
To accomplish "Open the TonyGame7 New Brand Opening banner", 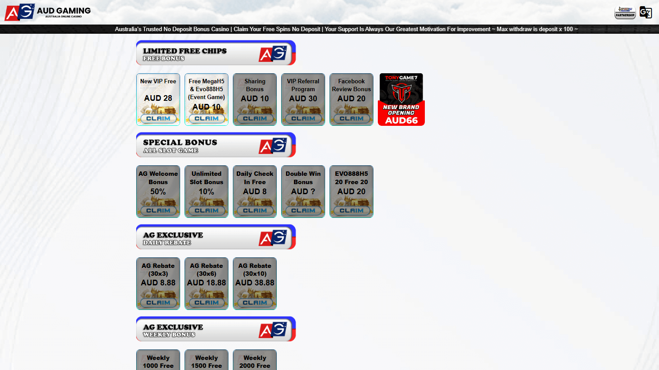I will coord(401,99).
